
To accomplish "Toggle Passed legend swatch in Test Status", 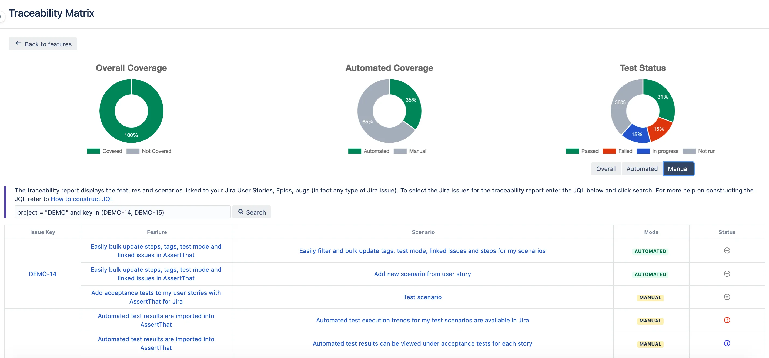I will (572, 151).
